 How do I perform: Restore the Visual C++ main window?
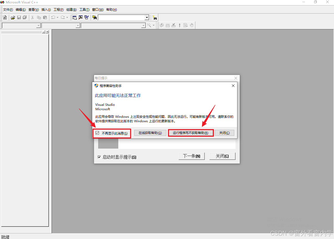(x=315, y=2)
